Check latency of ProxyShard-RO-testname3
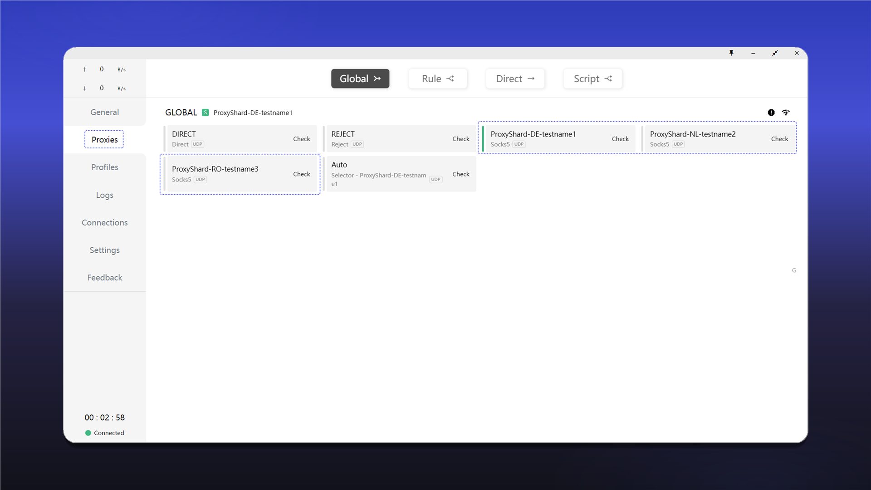 click(302, 174)
